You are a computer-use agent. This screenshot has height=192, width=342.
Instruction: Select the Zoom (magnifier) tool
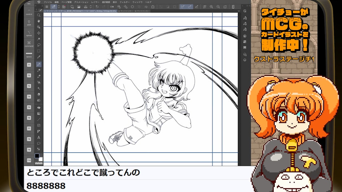pos(38,15)
